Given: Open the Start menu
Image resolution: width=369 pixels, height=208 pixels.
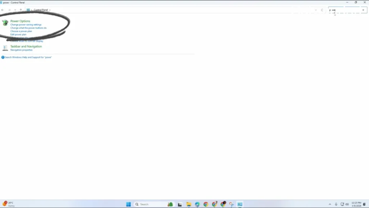Looking at the screenshot, I should [x=128, y=204].
